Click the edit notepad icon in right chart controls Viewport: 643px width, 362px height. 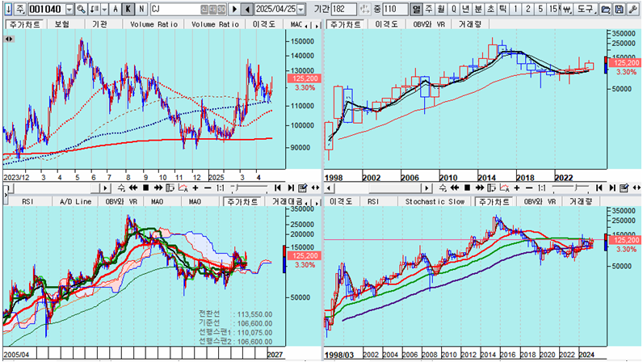click(x=624, y=188)
